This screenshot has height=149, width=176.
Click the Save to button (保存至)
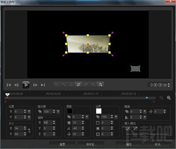91,144
